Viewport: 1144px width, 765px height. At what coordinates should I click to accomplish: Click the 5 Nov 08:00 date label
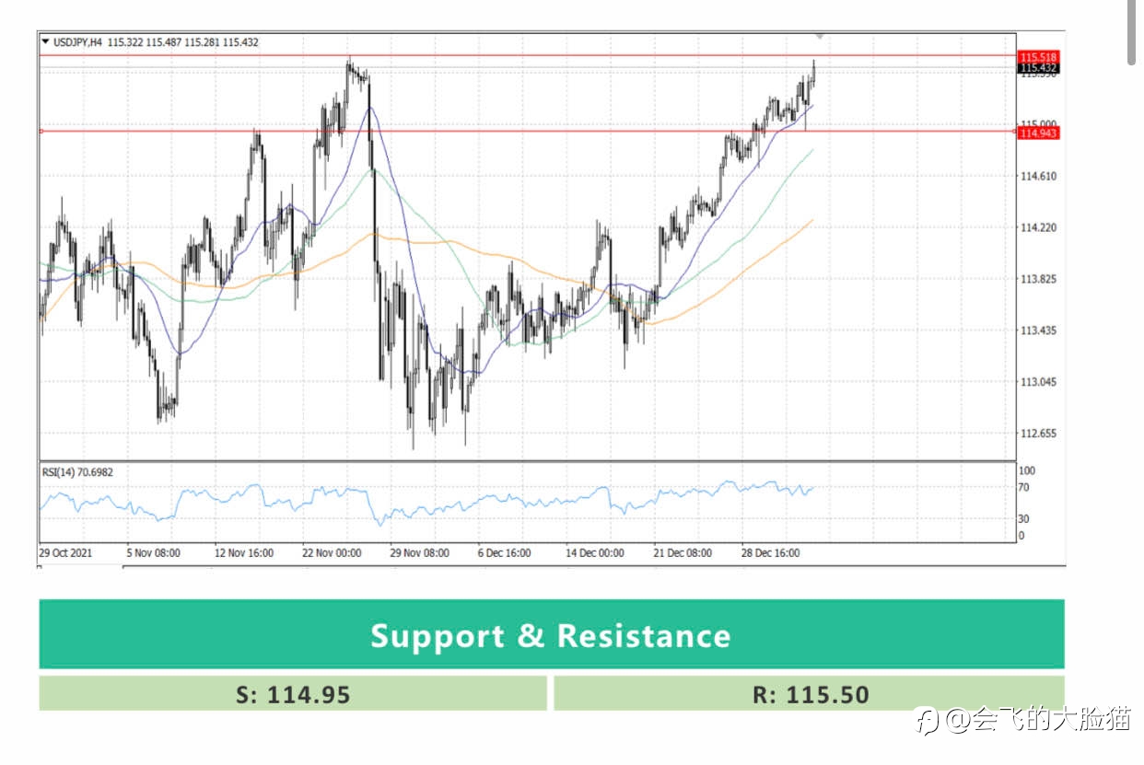152,553
